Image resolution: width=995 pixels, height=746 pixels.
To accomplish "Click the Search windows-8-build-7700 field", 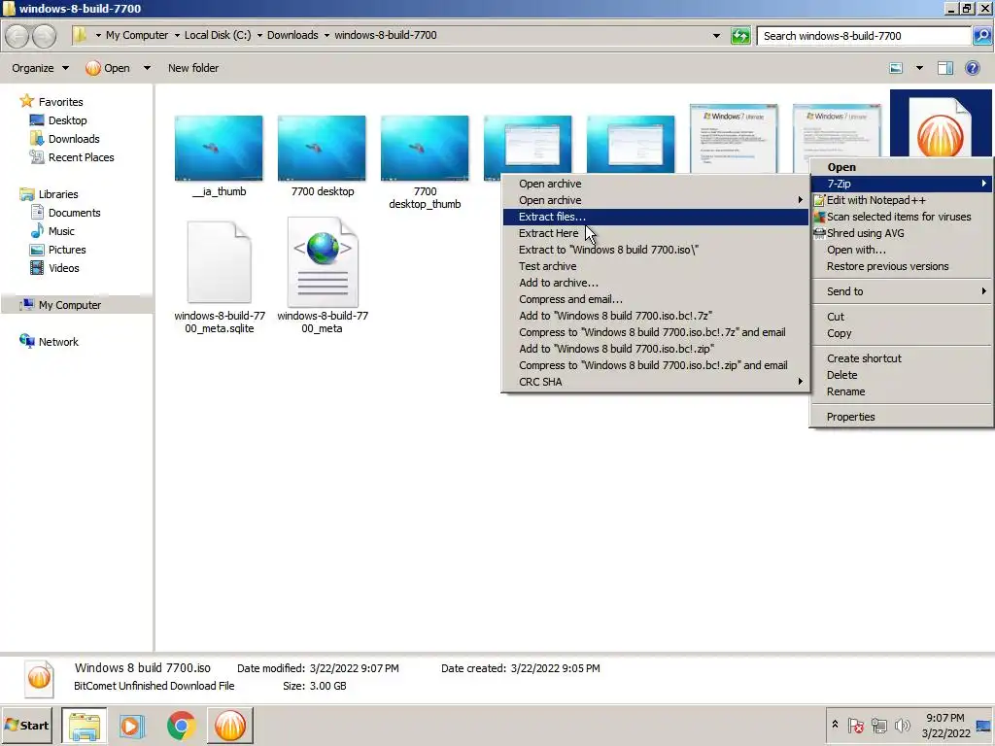I will coord(864,36).
